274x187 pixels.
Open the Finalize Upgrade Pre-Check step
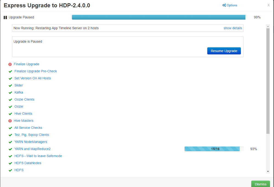pyautogui.click(x=35, y=71)
